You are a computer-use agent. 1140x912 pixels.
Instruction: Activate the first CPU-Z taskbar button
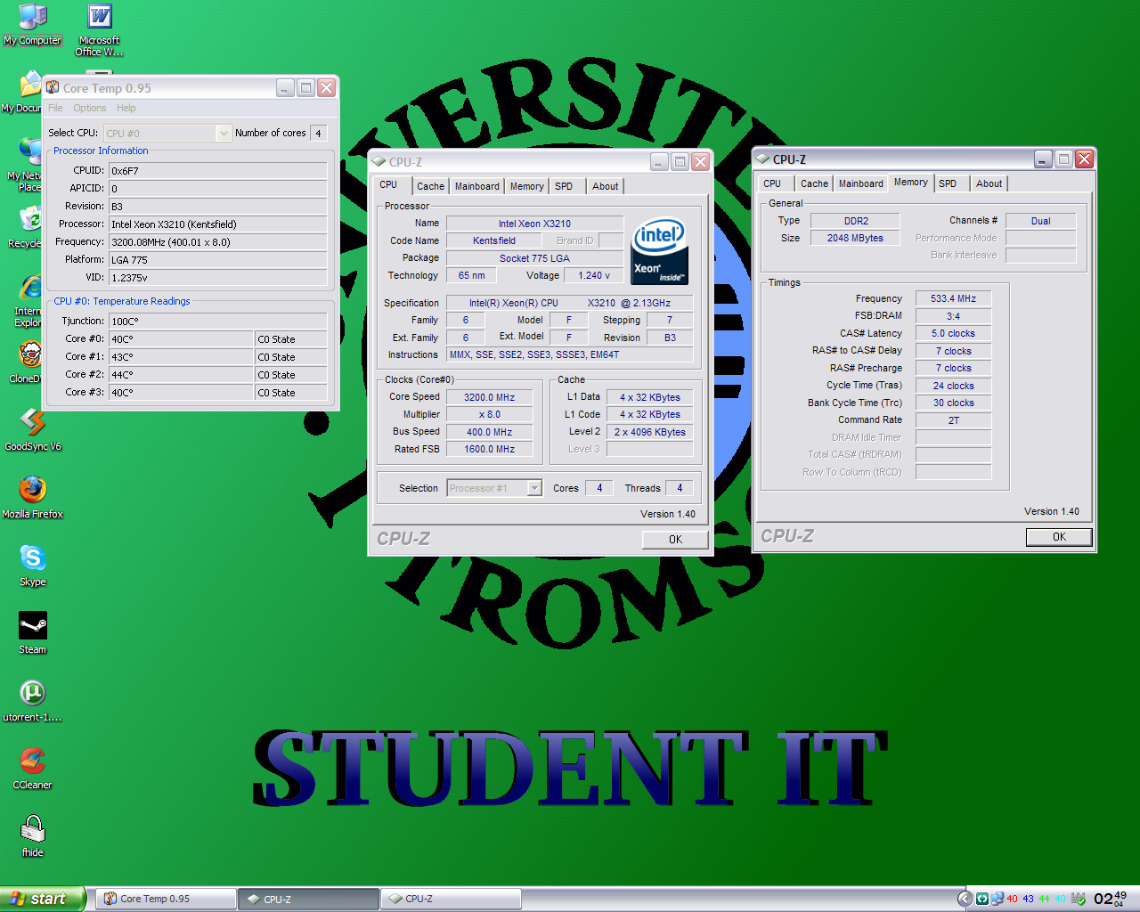tap(308, 899)
